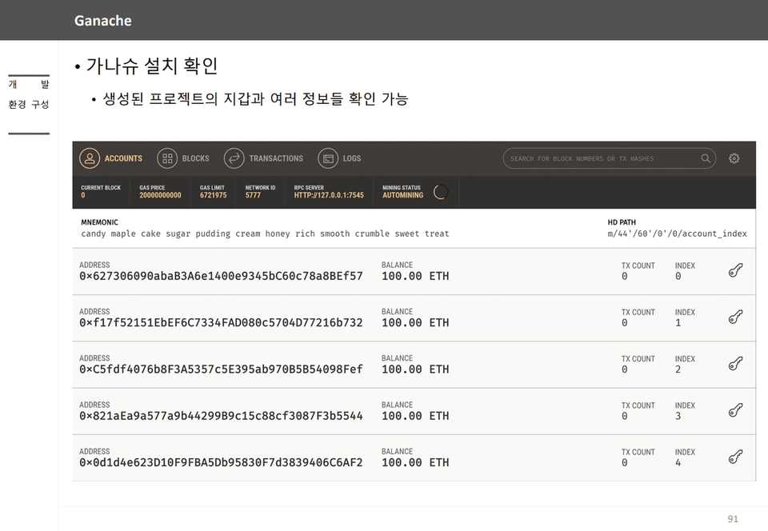Screen dimensions: 768x531
Task: Select address 0x627306090abaB3A6e1400e9345bC60c78a8BEf57
Action: click(221, 276)
